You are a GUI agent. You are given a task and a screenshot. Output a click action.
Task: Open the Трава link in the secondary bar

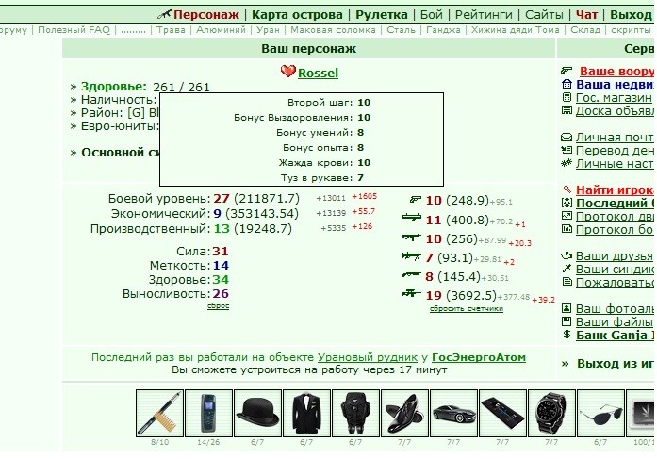pyautogui.click(x=171, y=30)
